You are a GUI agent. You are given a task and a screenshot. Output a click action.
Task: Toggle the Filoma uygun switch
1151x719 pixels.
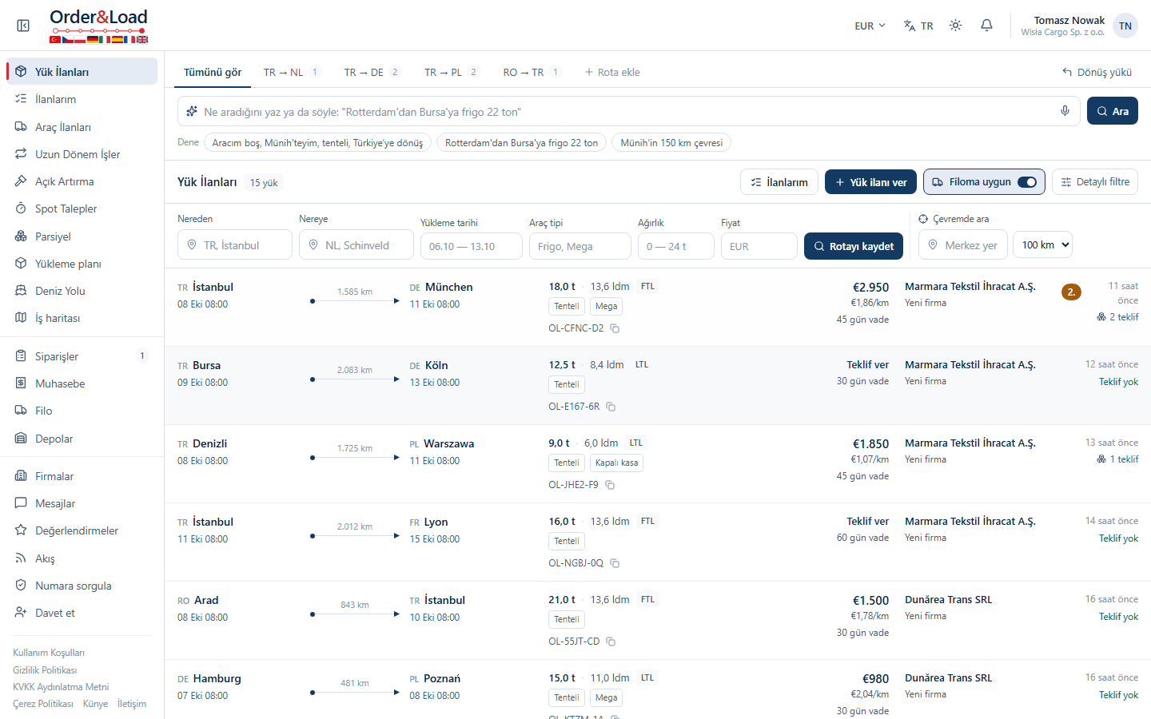pos(1027,182)
